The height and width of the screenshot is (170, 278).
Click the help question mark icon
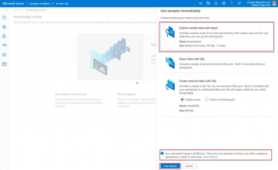click(x=231, y=3)
